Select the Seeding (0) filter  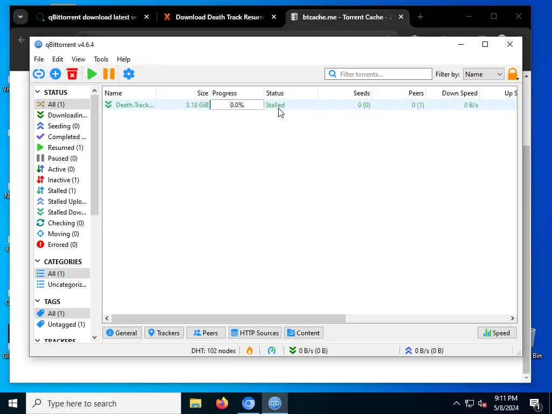click(x=63, y=126)
